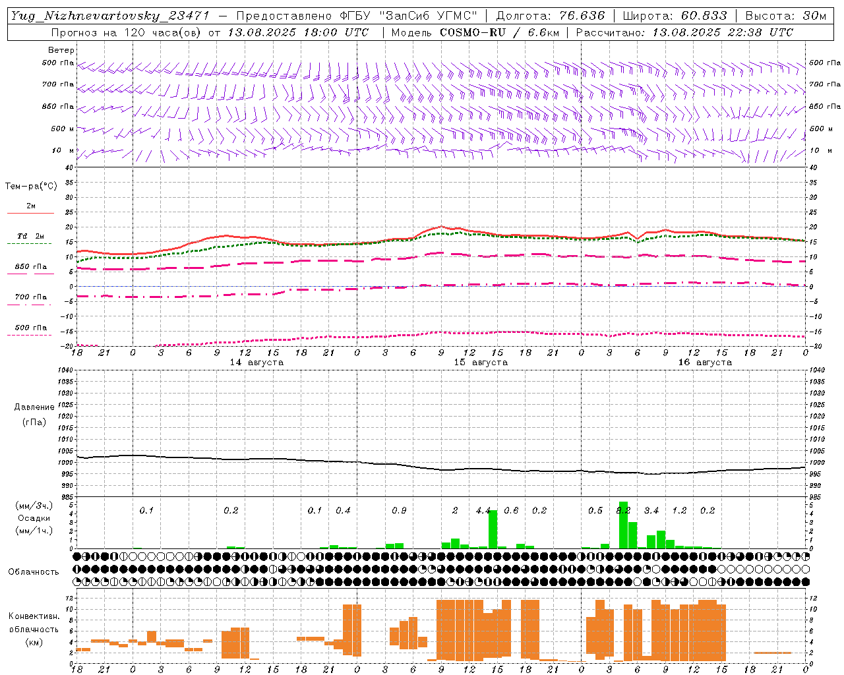The width and height of the screenshot is (844, 675).
Task: Click the 500 м wind level label on left
Action: [64, 129]
